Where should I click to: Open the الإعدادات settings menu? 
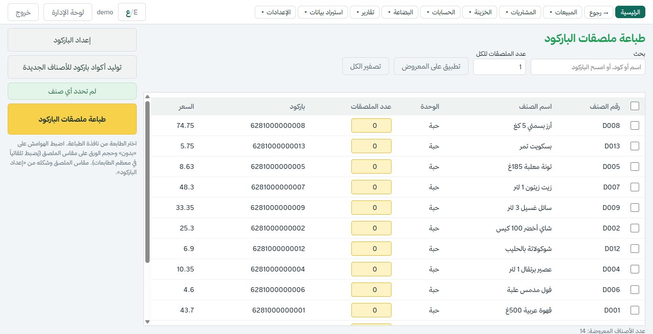(x=275, y=12)
